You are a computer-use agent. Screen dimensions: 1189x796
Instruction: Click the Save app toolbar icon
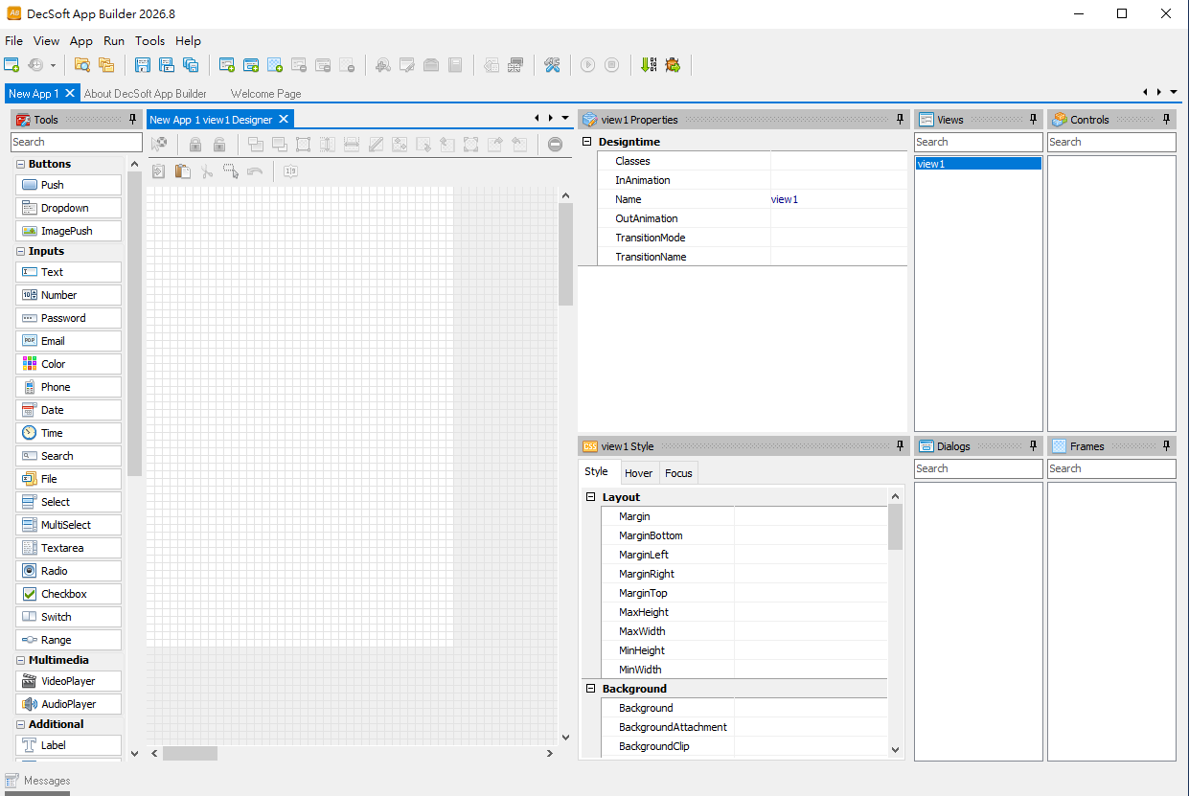tap(142, 65)
